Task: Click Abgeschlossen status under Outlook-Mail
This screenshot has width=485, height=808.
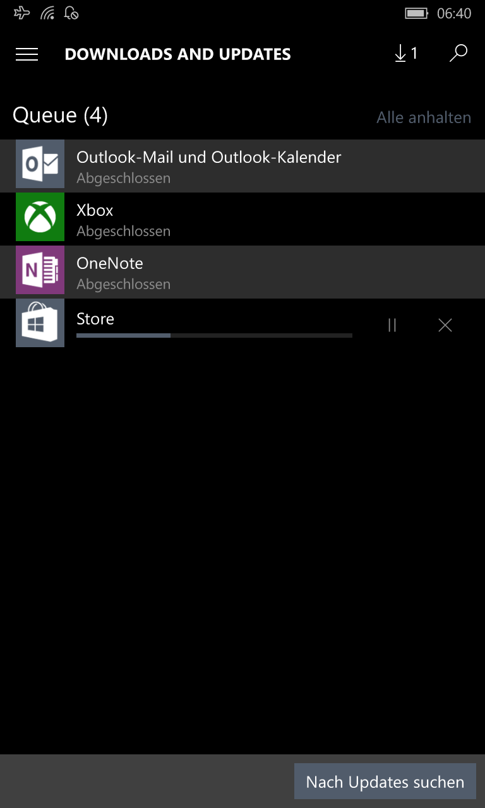Action: point(123,178)
